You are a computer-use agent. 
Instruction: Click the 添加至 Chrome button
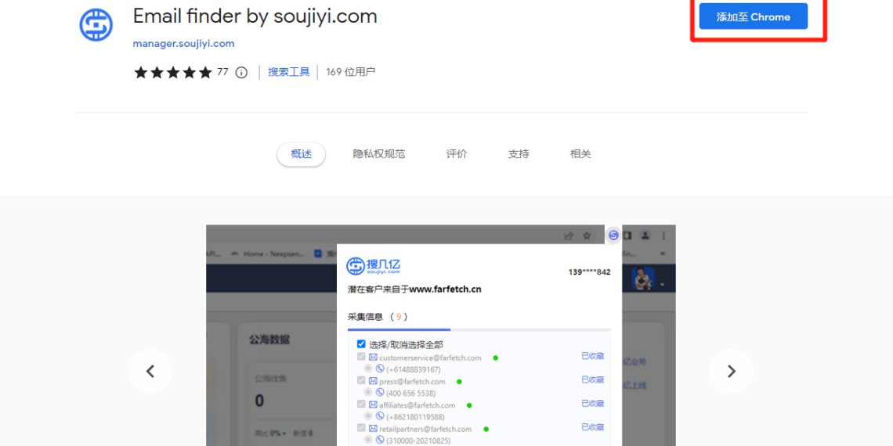753,16
